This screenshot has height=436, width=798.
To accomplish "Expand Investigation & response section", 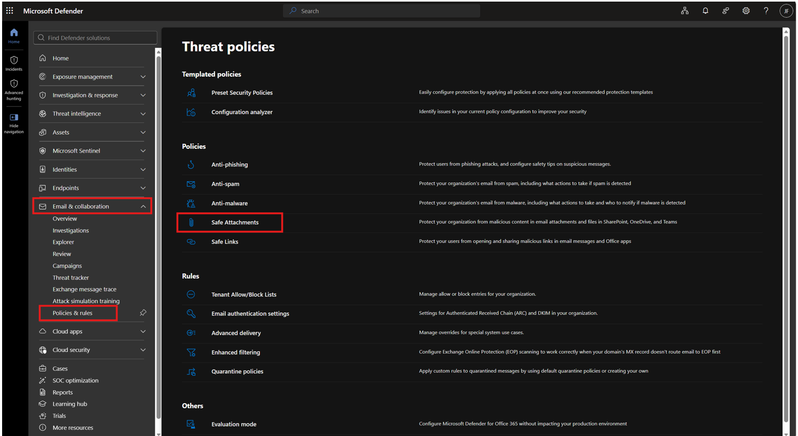I will pos(143,96).
